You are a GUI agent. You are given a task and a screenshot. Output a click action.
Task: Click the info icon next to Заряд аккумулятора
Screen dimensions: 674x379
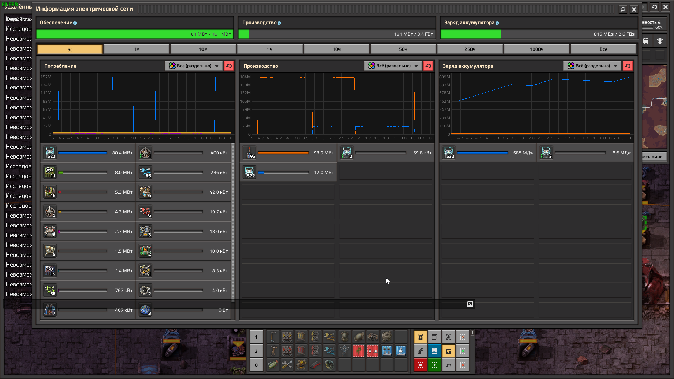pyautogui.click(x=497, y=23)
